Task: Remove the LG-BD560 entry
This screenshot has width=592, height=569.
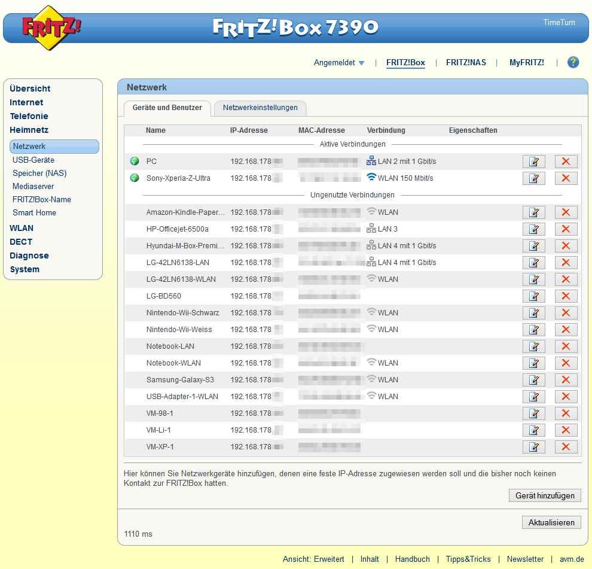Action: point(566,296)
